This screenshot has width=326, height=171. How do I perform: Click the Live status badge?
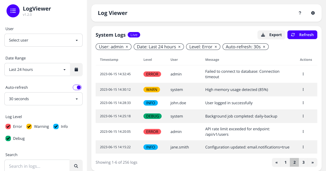click(134, 35)
